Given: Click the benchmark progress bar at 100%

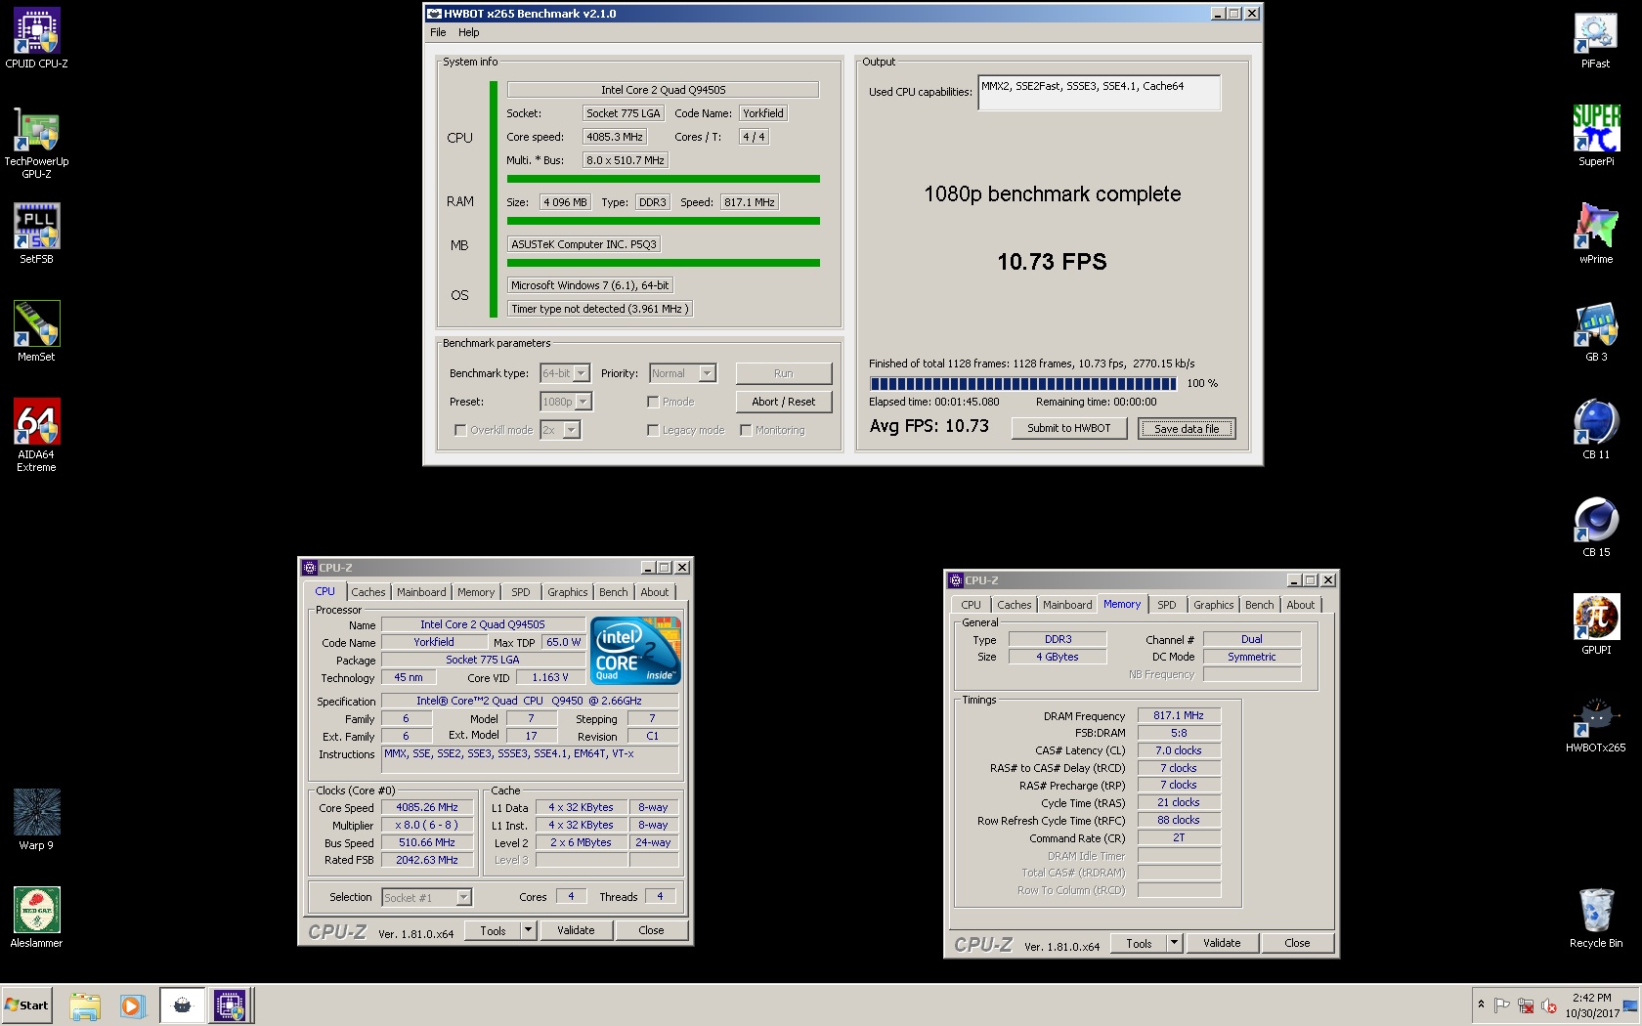Looking at the screenshot, I should tap(1023, 384).
